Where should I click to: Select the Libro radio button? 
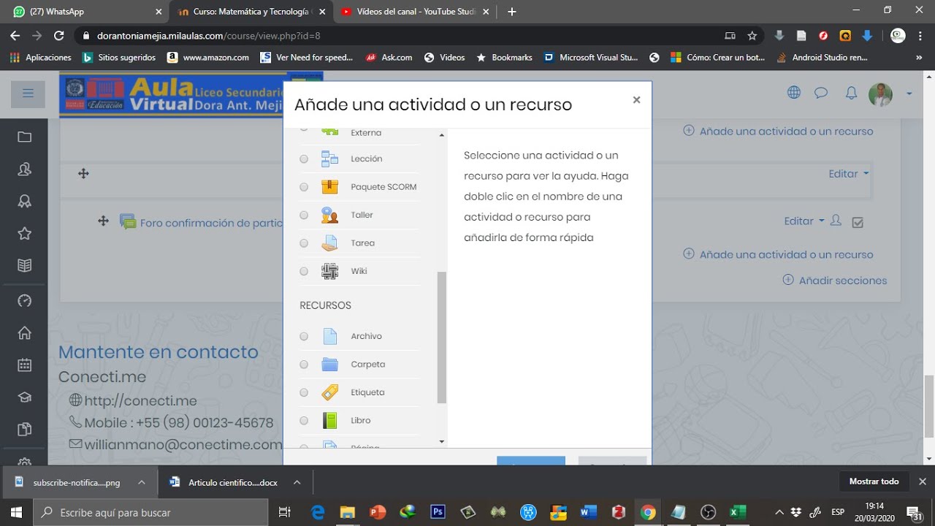304,421
